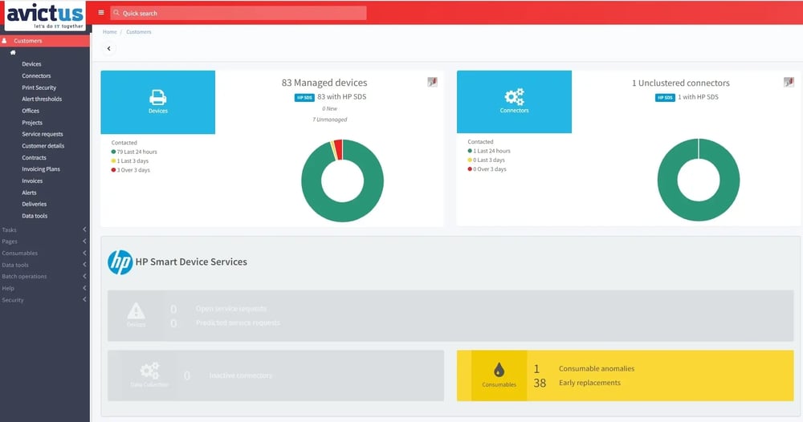The width and height of the screenshot is (803, 422).
Task: Click HP Smart Device Services heading
Action: pyautogui.click(x=191, y=262)
